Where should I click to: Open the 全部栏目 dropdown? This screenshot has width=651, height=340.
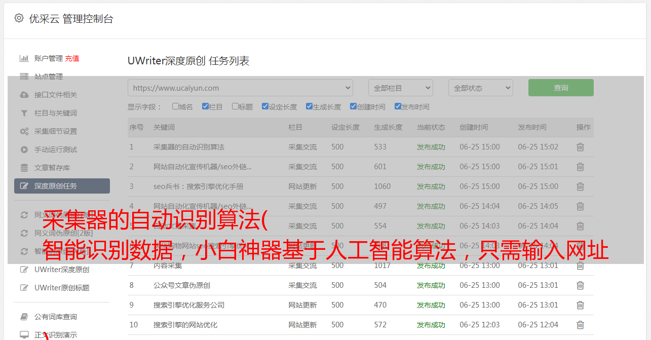click(x=400, y=88)
